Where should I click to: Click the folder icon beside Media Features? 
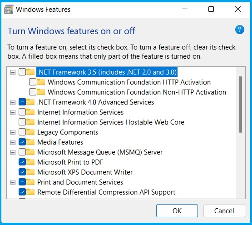point(30,142)
